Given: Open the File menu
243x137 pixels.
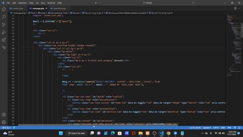Looking at the screenshot, I should pyautogui.click(x=8, y=3).
